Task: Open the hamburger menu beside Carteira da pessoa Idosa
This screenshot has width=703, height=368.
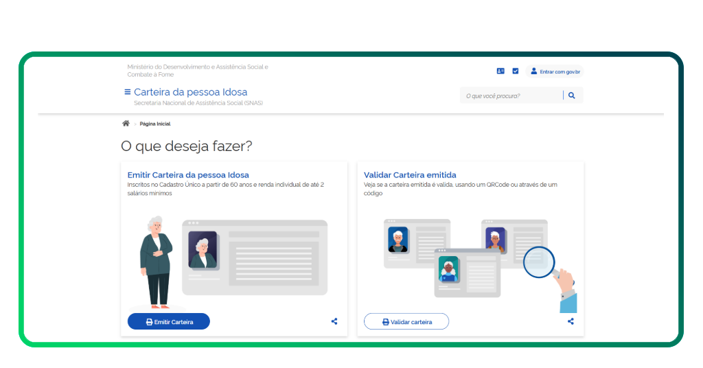Action: (x=127, y=92)
